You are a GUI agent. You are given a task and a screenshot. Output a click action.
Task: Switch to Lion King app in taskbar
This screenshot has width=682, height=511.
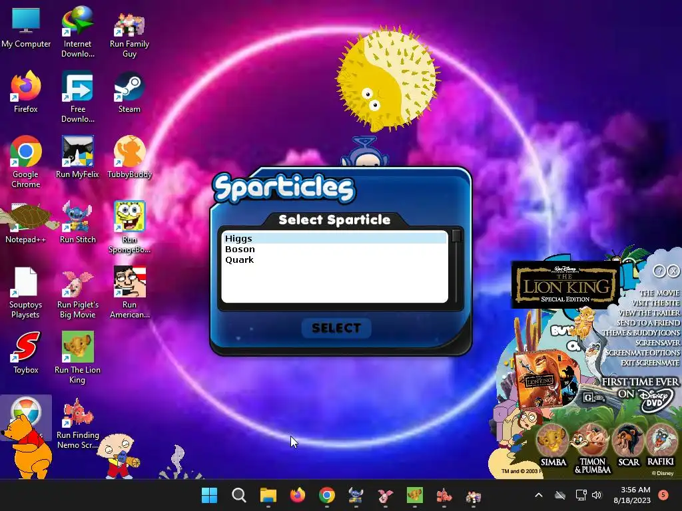(x=414, y=495)
